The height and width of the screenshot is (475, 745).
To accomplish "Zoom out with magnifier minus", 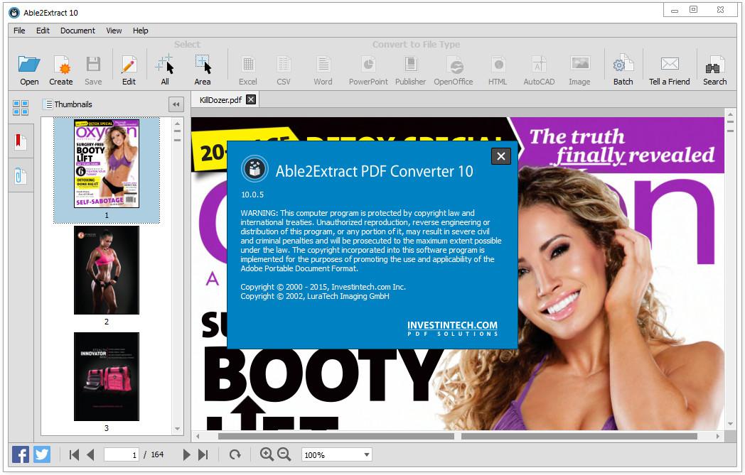I will 284,454.
